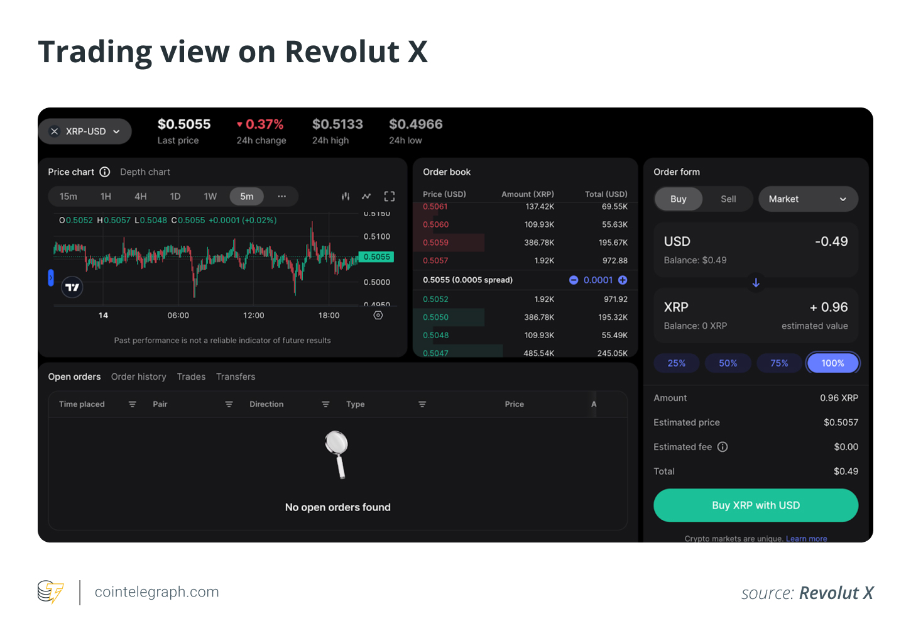The width and height of the screenshot is (911, 643).
Task: Switch to the Depth chart tab
Action: pyautogui.click(x=145, y=172)
